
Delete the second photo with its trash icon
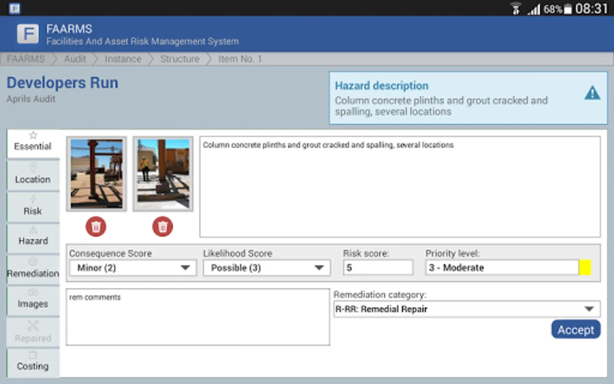(x=162, y=227)
